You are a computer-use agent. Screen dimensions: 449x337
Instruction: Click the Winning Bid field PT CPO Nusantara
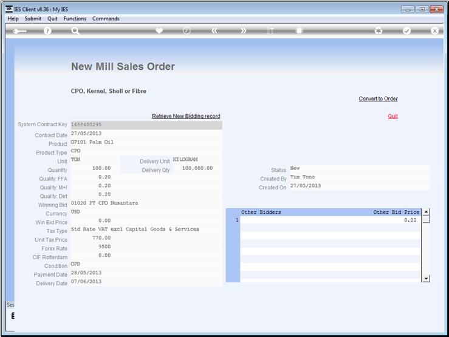146,203
